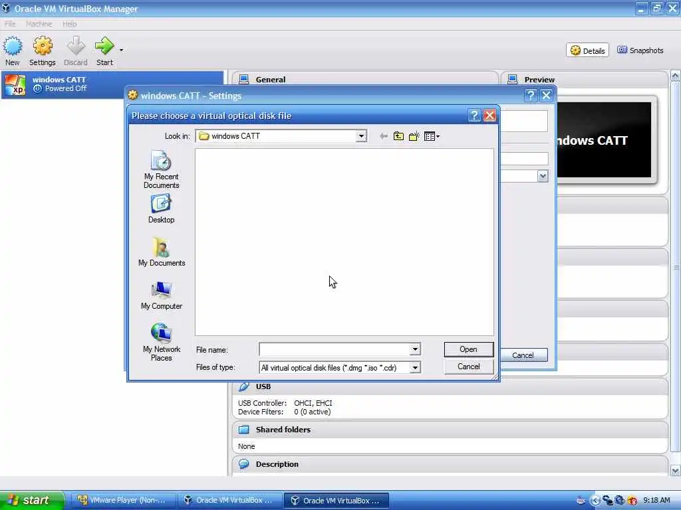Click into the File name input field
The image size is (681, 510).
pos(335,349)
